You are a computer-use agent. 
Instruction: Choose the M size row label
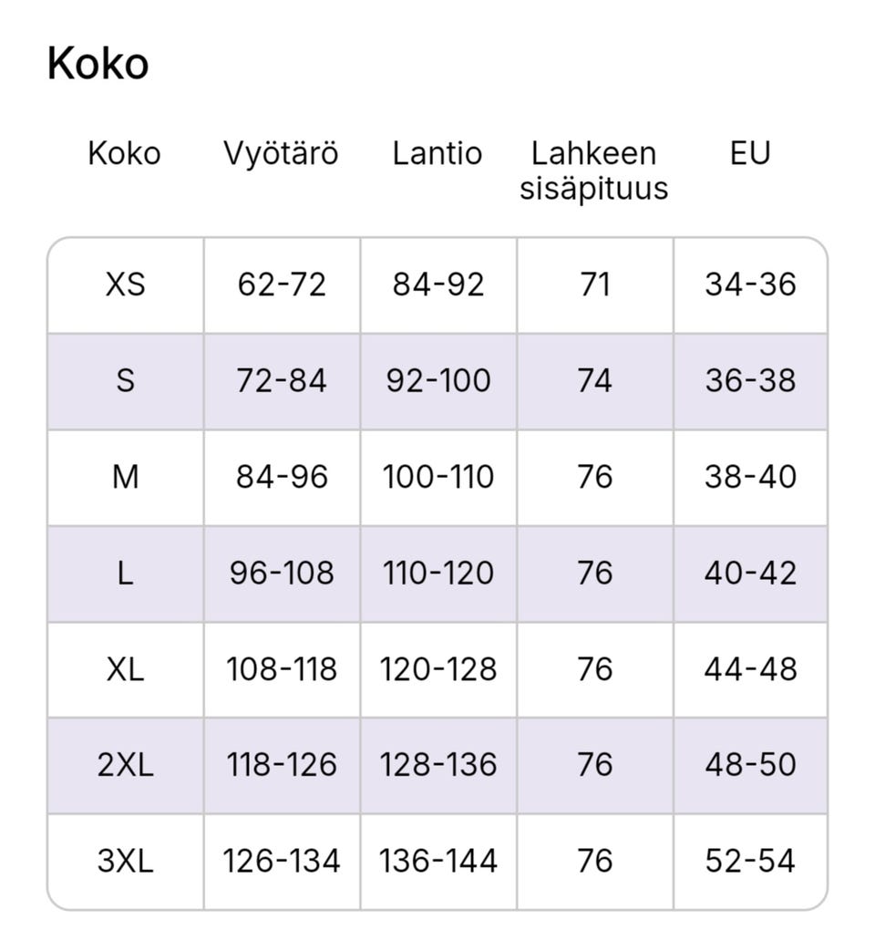125,477
